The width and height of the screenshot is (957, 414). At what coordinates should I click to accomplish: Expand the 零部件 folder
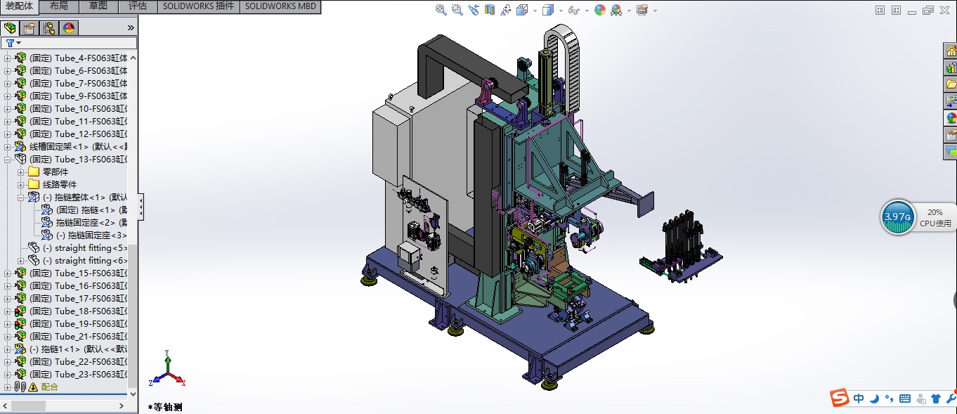[x=21, y=172]
